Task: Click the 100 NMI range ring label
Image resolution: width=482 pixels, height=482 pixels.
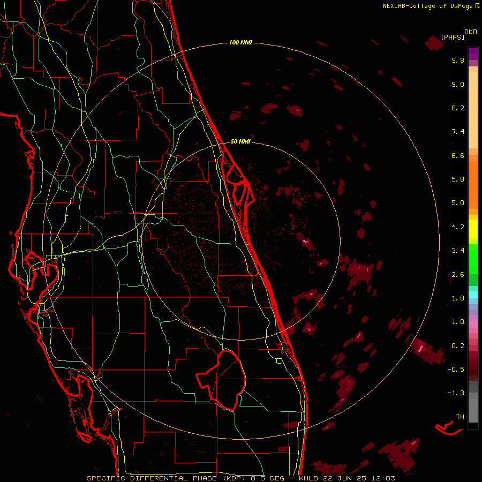Action: (x=240, y=42)
